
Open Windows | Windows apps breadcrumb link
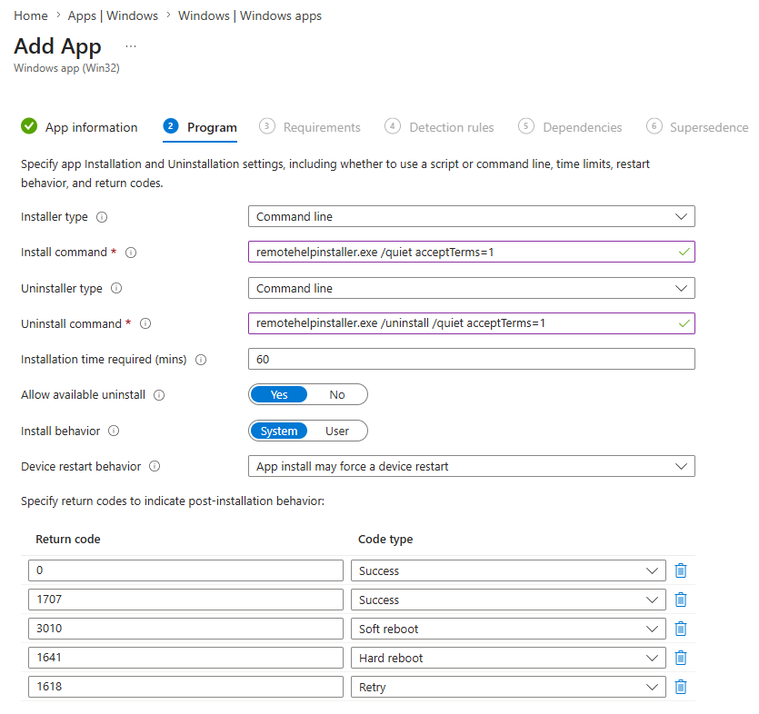click(250, 16)
